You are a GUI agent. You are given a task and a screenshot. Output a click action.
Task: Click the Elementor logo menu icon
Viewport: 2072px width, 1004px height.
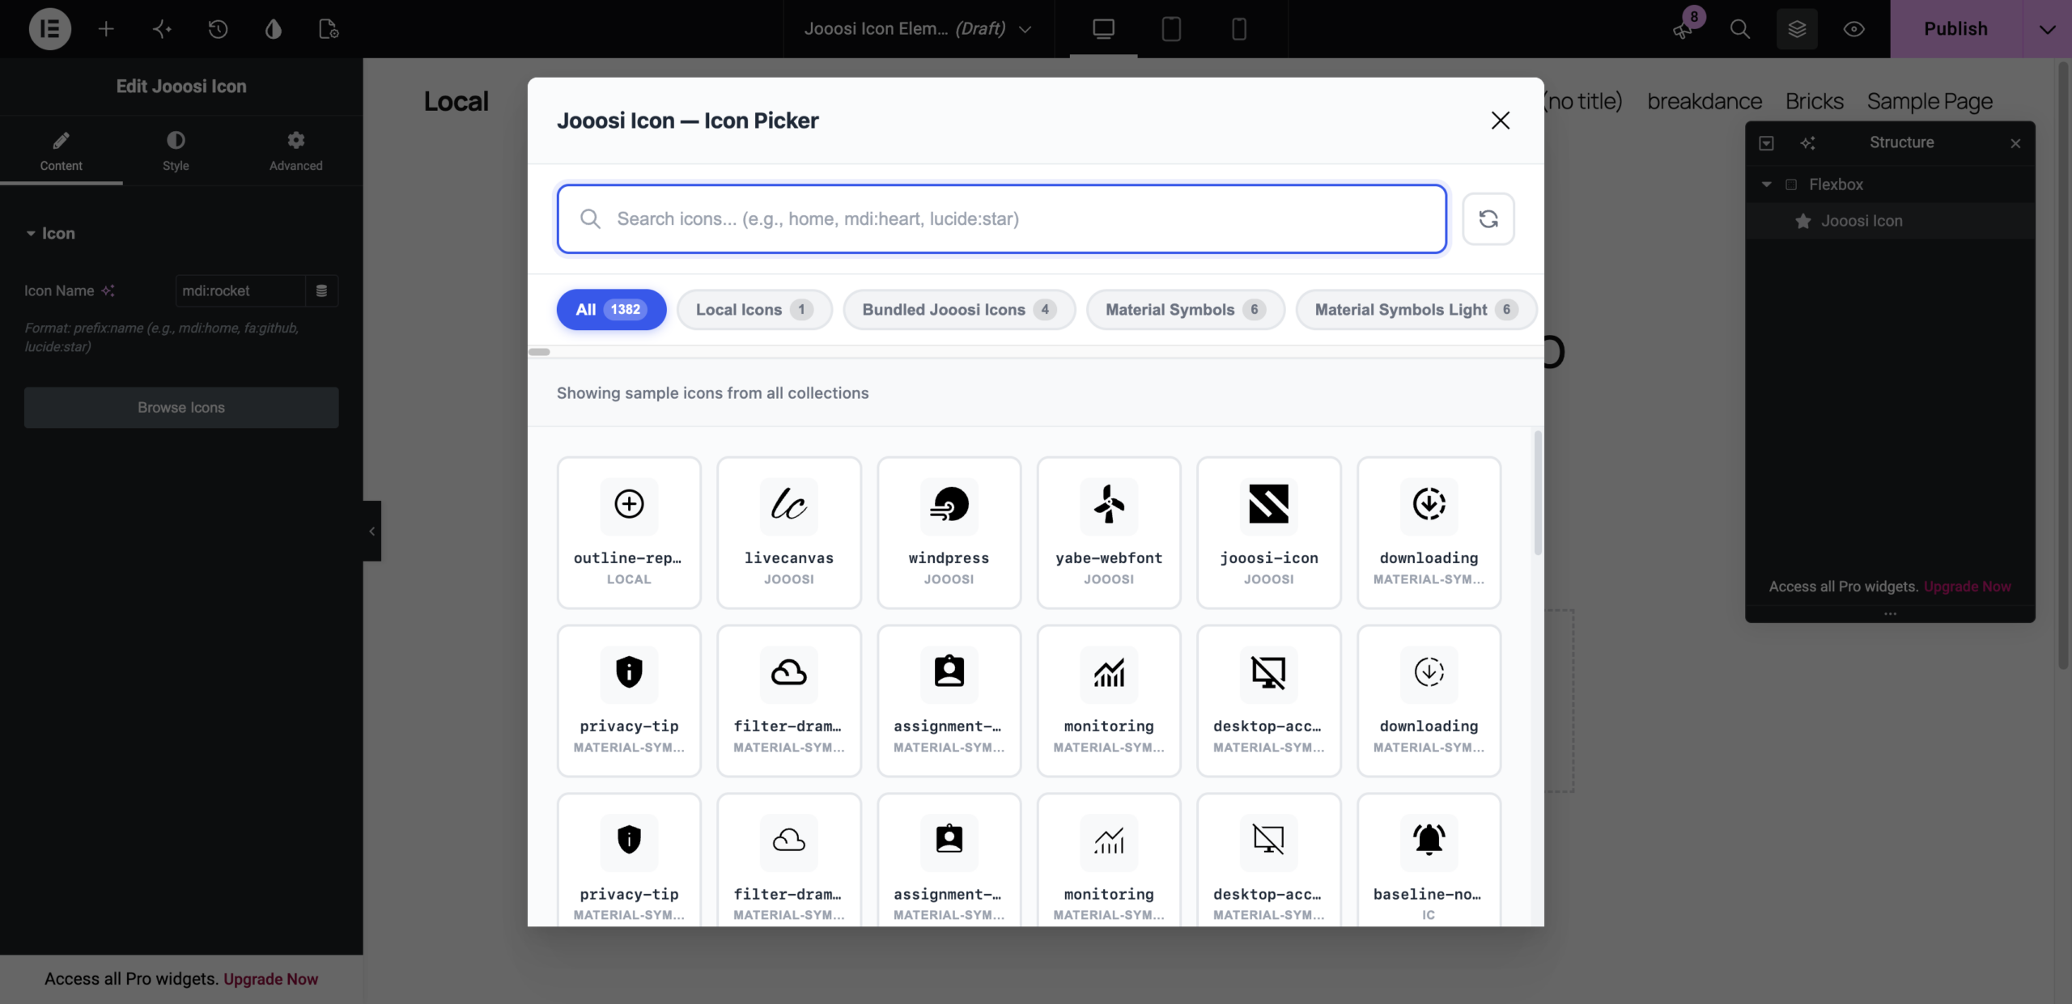49,29
